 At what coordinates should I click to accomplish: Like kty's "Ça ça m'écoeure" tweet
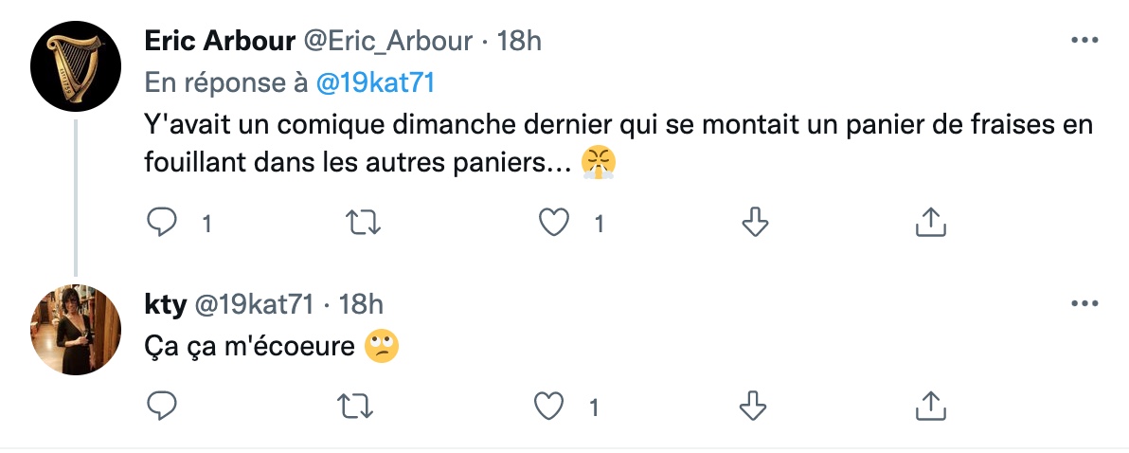pos(548,407)
